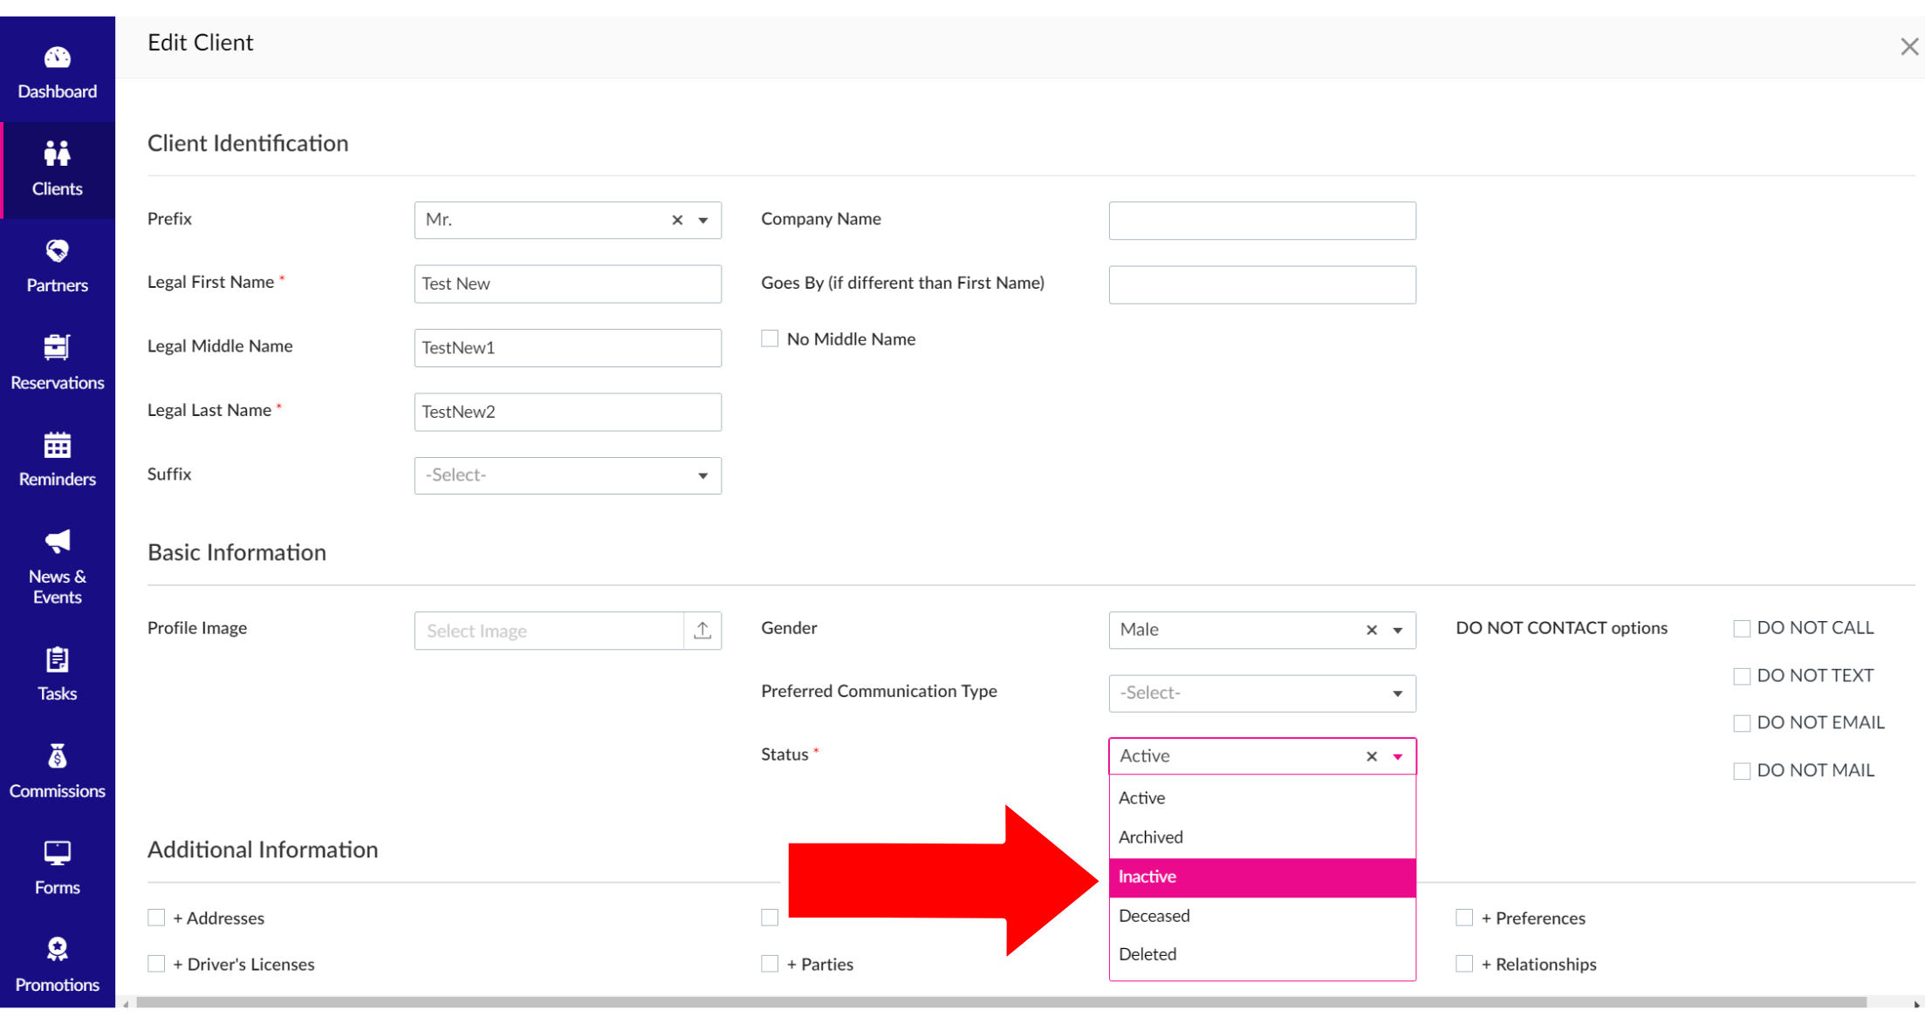Open Preferred Communication Type dropdown
The image size is (1925, 1024).
[x=1396, y=693]
